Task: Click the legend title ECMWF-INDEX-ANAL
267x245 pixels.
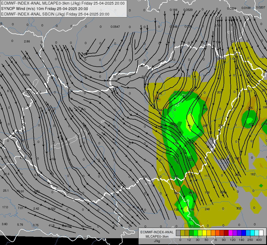Action: click(157, 232)
